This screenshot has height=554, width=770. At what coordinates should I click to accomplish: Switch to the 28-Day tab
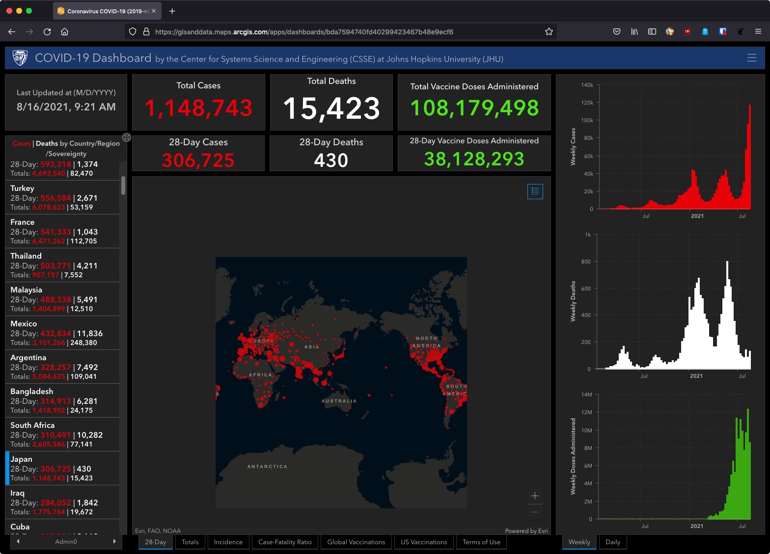tap(156, 542)
